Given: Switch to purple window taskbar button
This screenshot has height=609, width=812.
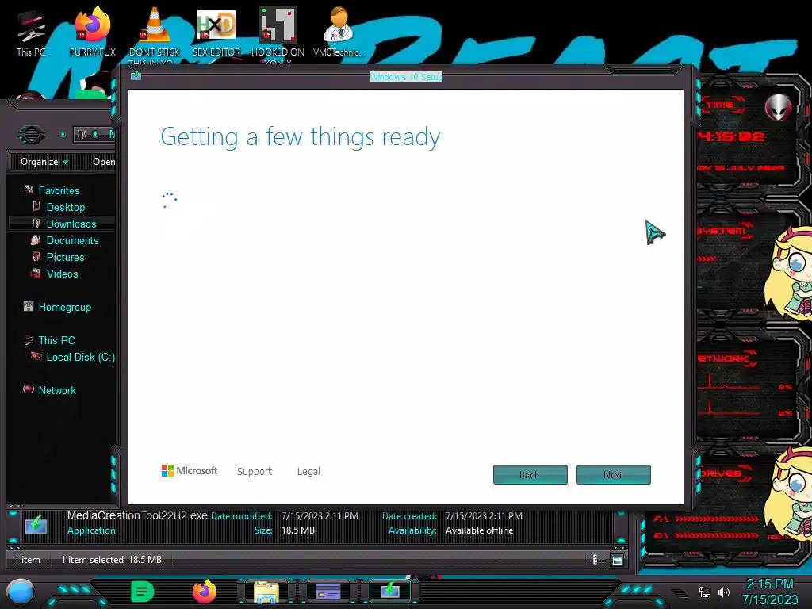Looking at the screenshot, I should click(x=327, y=592).
